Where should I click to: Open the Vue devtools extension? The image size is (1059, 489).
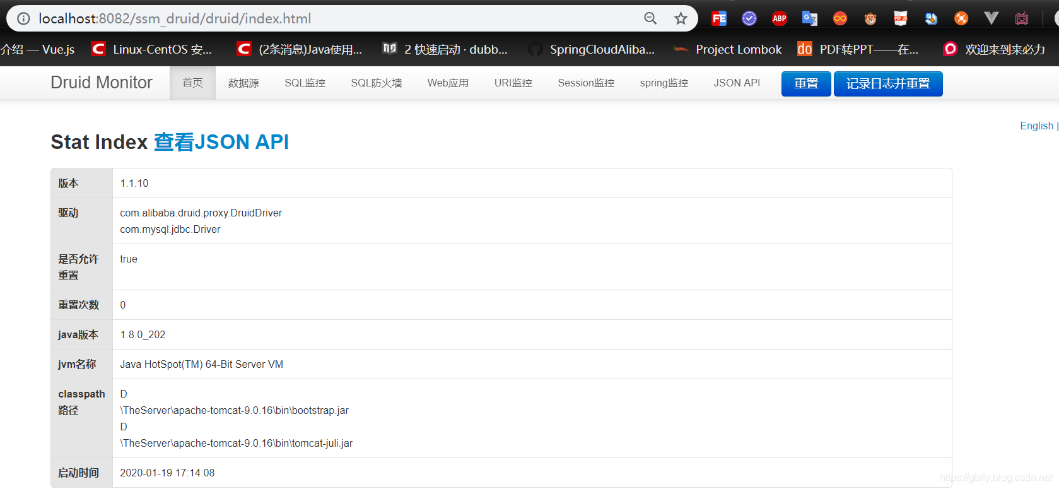(992, 18)
